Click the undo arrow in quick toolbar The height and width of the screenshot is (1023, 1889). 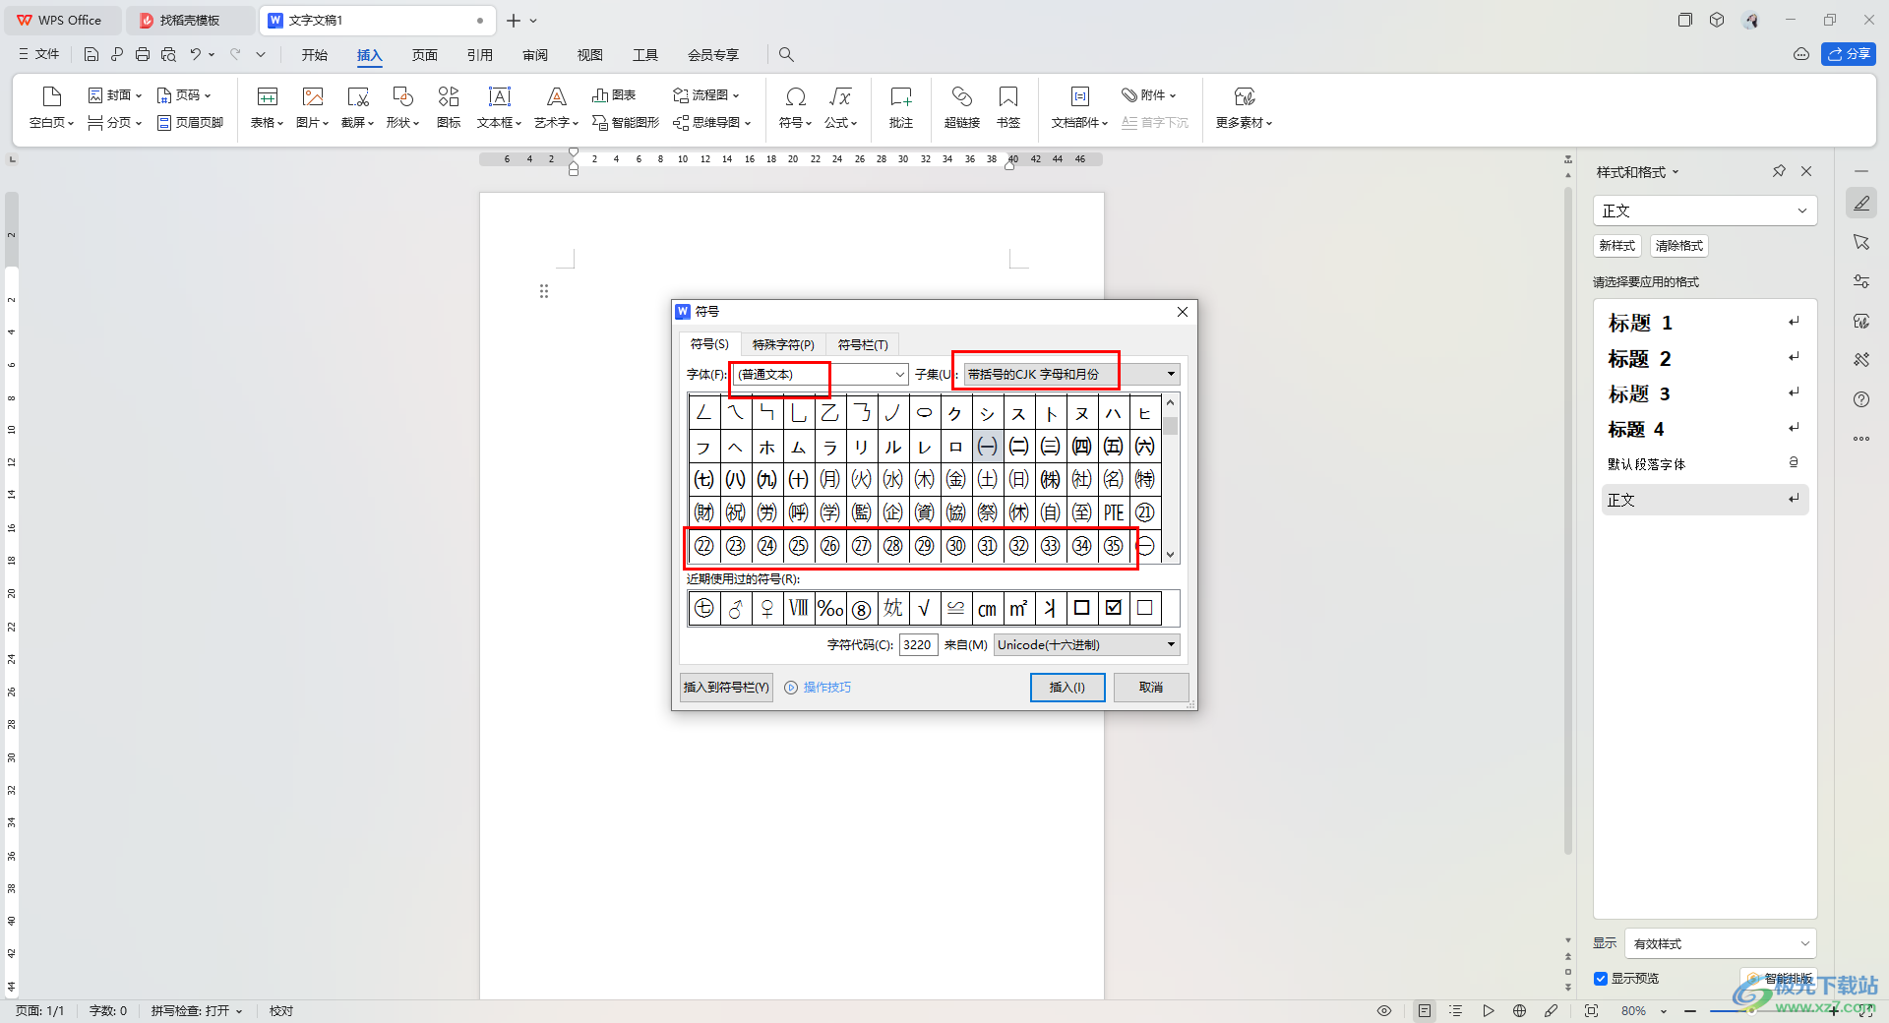(196, 55)
